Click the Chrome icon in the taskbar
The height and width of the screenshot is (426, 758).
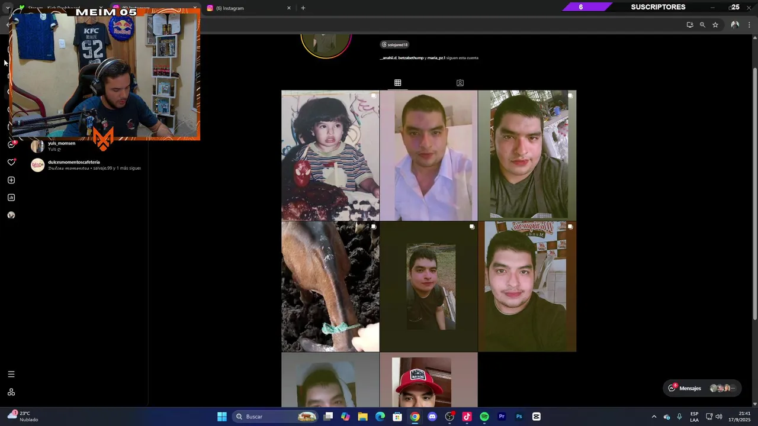pos(415,417)
